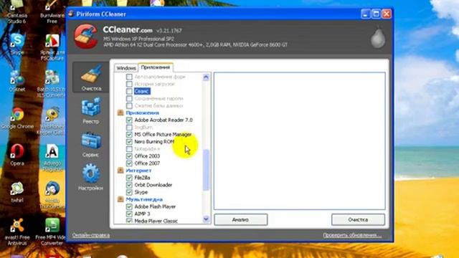Screen dimensions: 459x258
Task: Uncheck Orbit Downloader
Action: (129, 185)
